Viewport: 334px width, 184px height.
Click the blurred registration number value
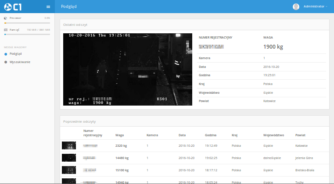(211, 47)
